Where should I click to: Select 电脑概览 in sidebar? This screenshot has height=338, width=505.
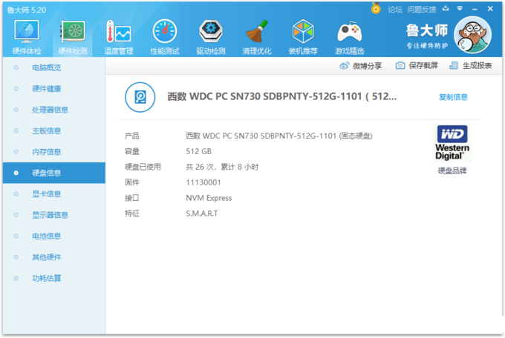(54, 67)
